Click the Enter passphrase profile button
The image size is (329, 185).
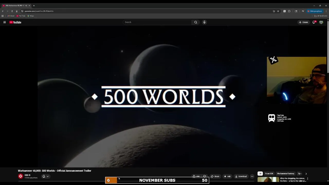coord(315,11)
